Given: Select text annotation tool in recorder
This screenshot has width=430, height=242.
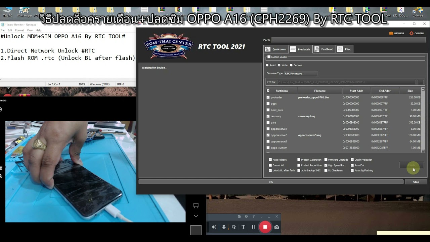Looking at the screenshot, I should [244, 227].
